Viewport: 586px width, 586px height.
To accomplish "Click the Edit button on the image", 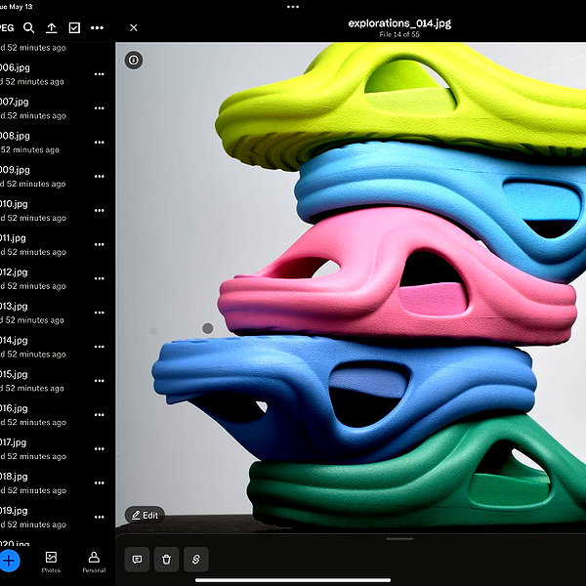I will (x=145, y=515).
